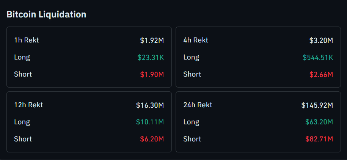Click the 12h Short $6.20M value
This screenshot has width=347, height=160.
152,139
